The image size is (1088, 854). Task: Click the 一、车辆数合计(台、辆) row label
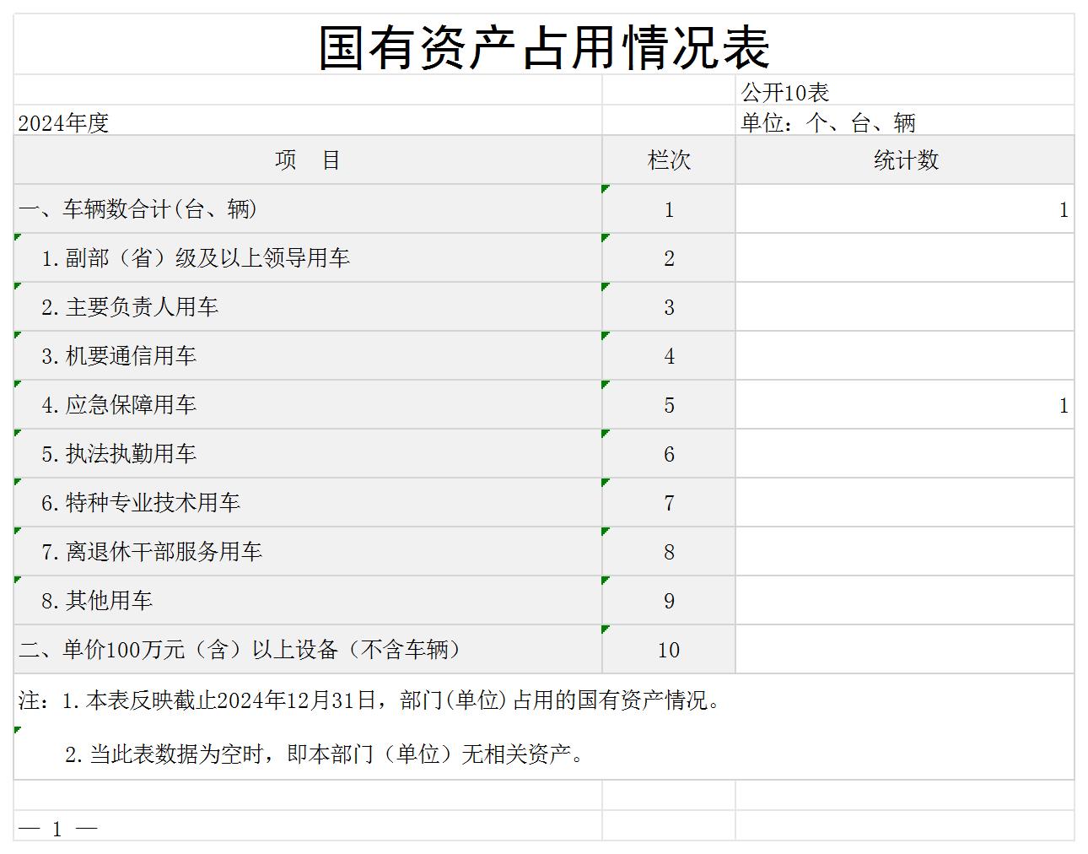click(139, 209)
